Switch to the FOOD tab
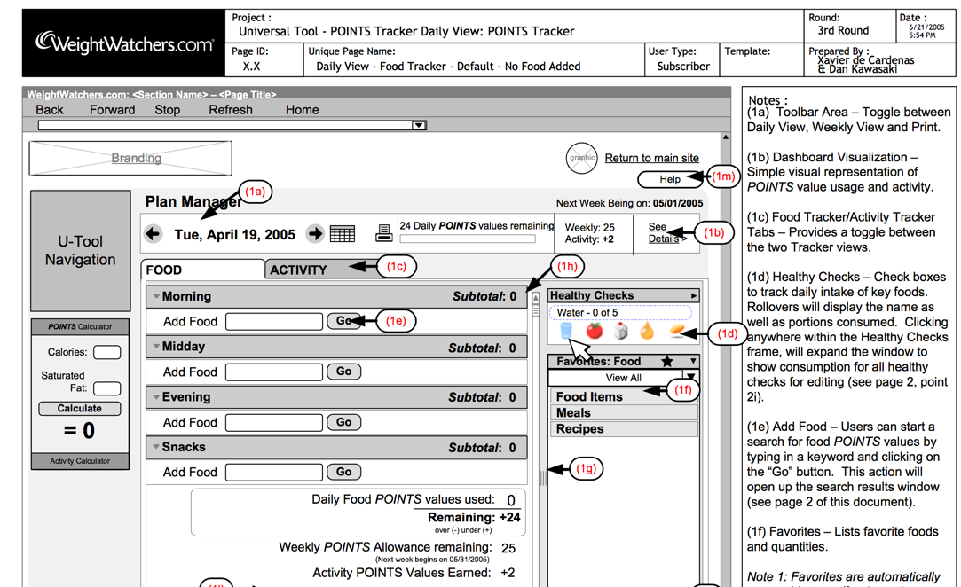 coord(203,270)
